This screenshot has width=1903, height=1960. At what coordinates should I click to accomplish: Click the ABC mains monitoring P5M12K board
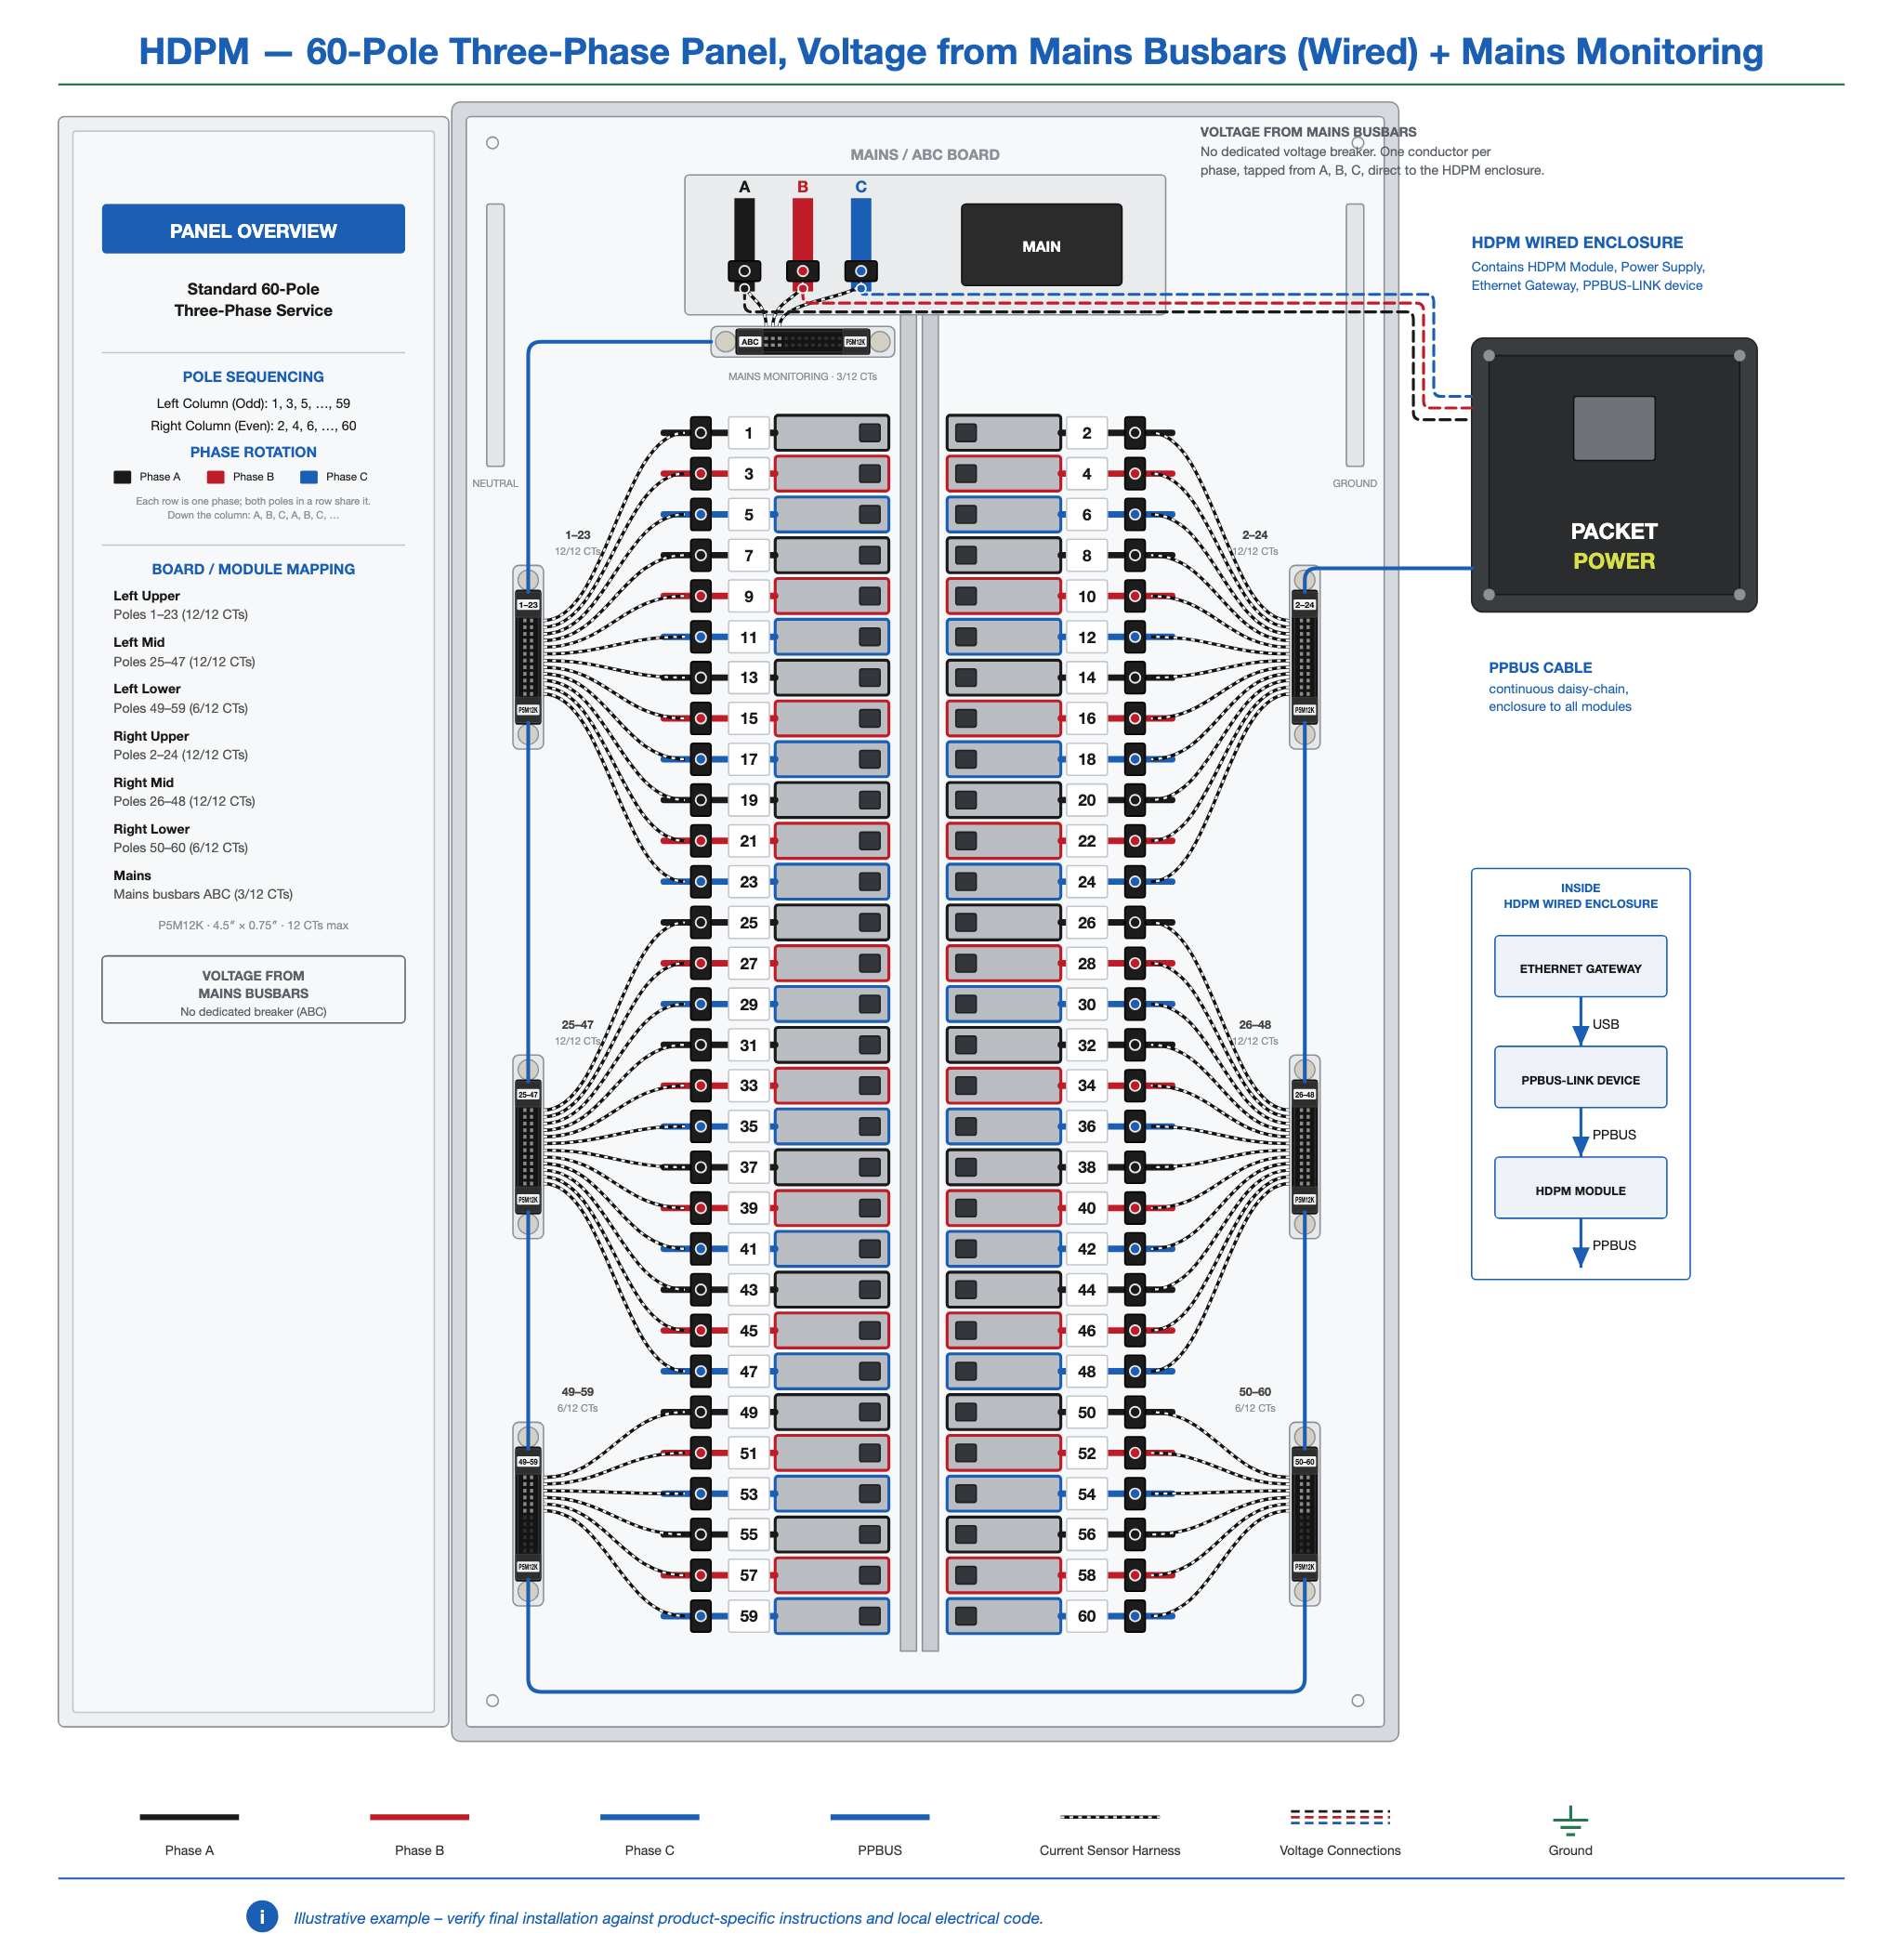pyautogui.click(x=802, y=342)
